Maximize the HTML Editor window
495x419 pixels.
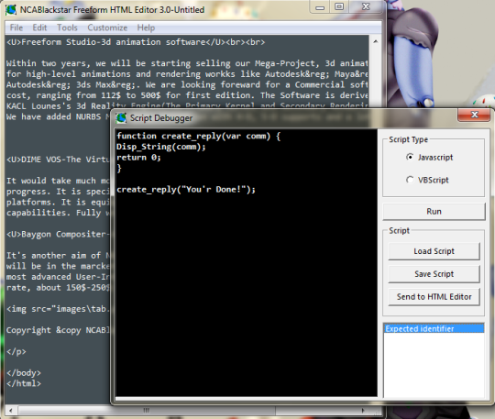coord(339,6)
